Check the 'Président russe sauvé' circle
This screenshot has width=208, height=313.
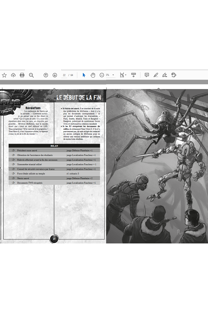(13, 150)
